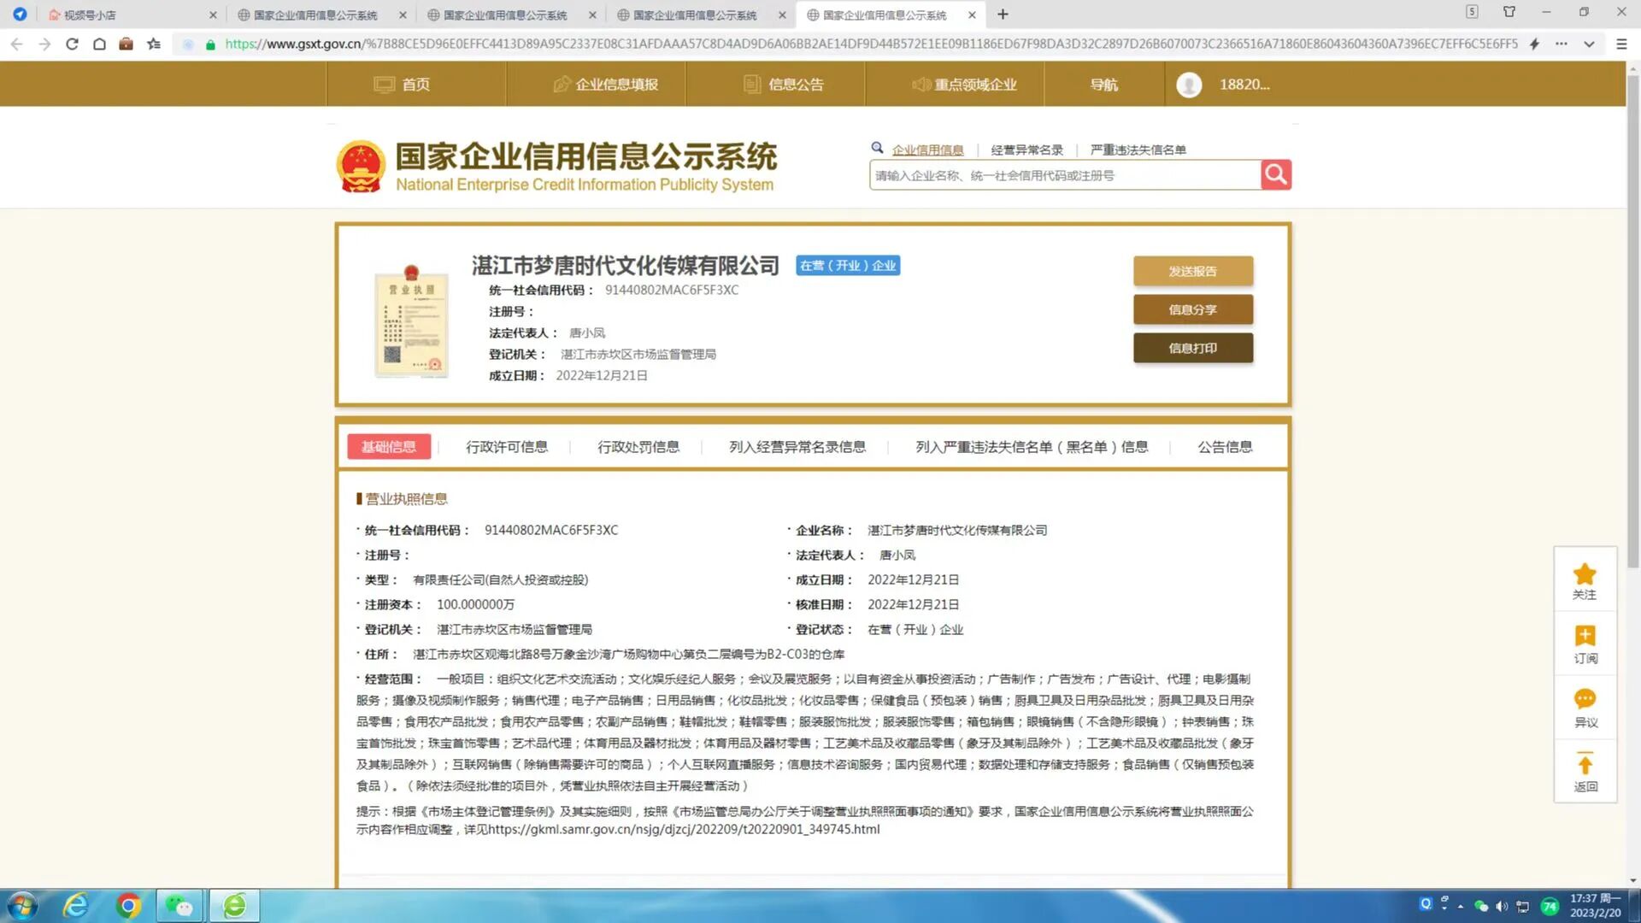Switch to 行政处罚信息 tab
The height and width of the screenshot is (923, 1641).
[x=638, y=447]
